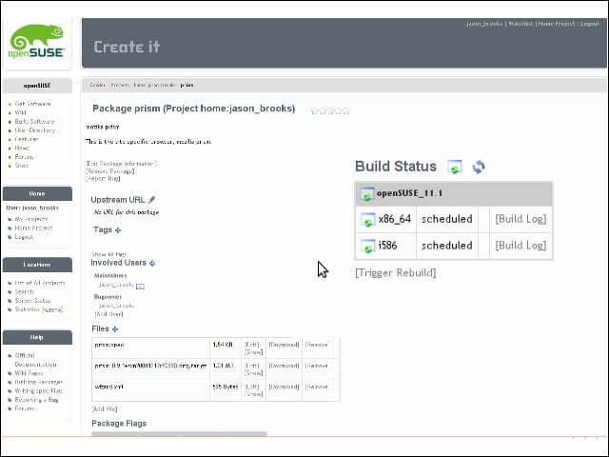
Task: Click the Report Bug link
Action: [104, 178]
